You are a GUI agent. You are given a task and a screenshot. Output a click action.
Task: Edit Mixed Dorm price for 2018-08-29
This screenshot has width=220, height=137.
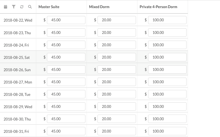click(117, 106)
